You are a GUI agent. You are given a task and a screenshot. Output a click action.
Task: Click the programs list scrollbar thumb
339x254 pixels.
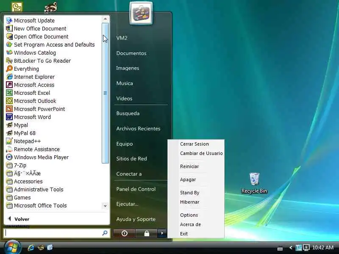[x=105, y=93]
